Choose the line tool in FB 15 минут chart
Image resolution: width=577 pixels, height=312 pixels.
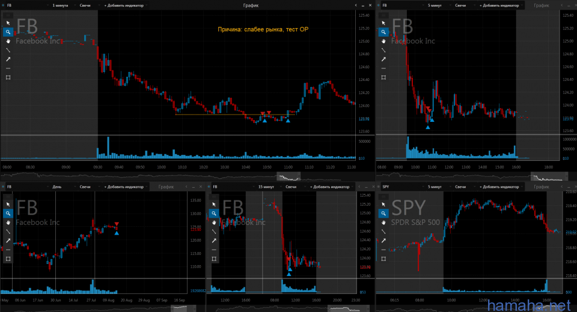coord(214,232)
